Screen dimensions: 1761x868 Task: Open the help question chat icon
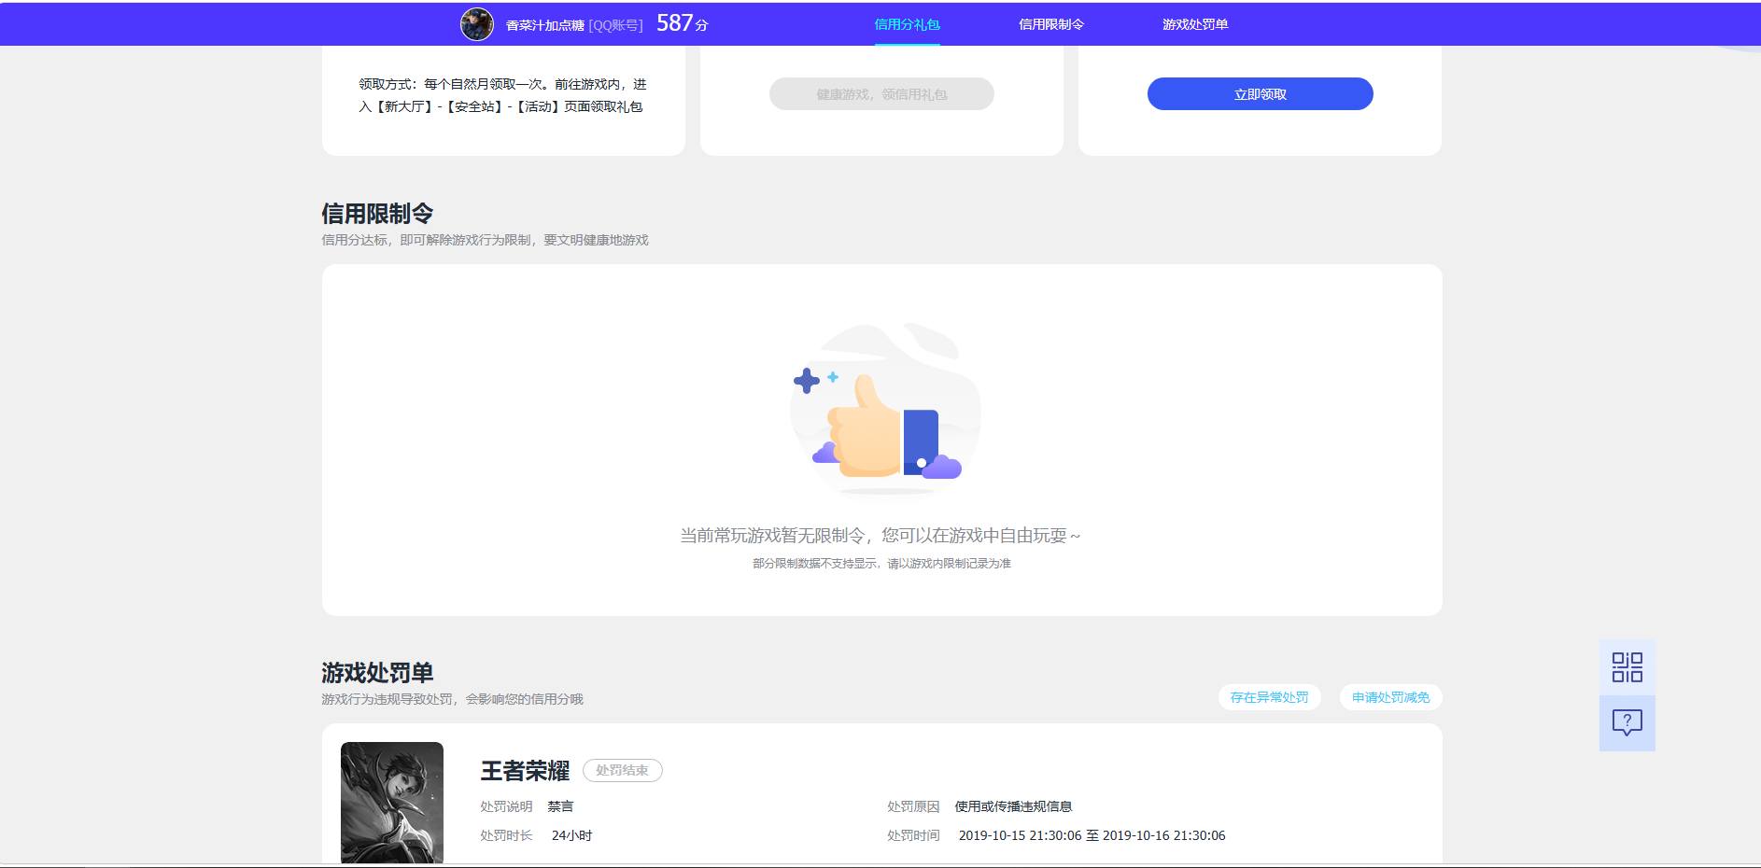(1627, 722)
